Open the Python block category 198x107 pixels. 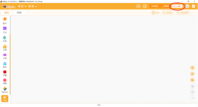(x=5, y=90)
